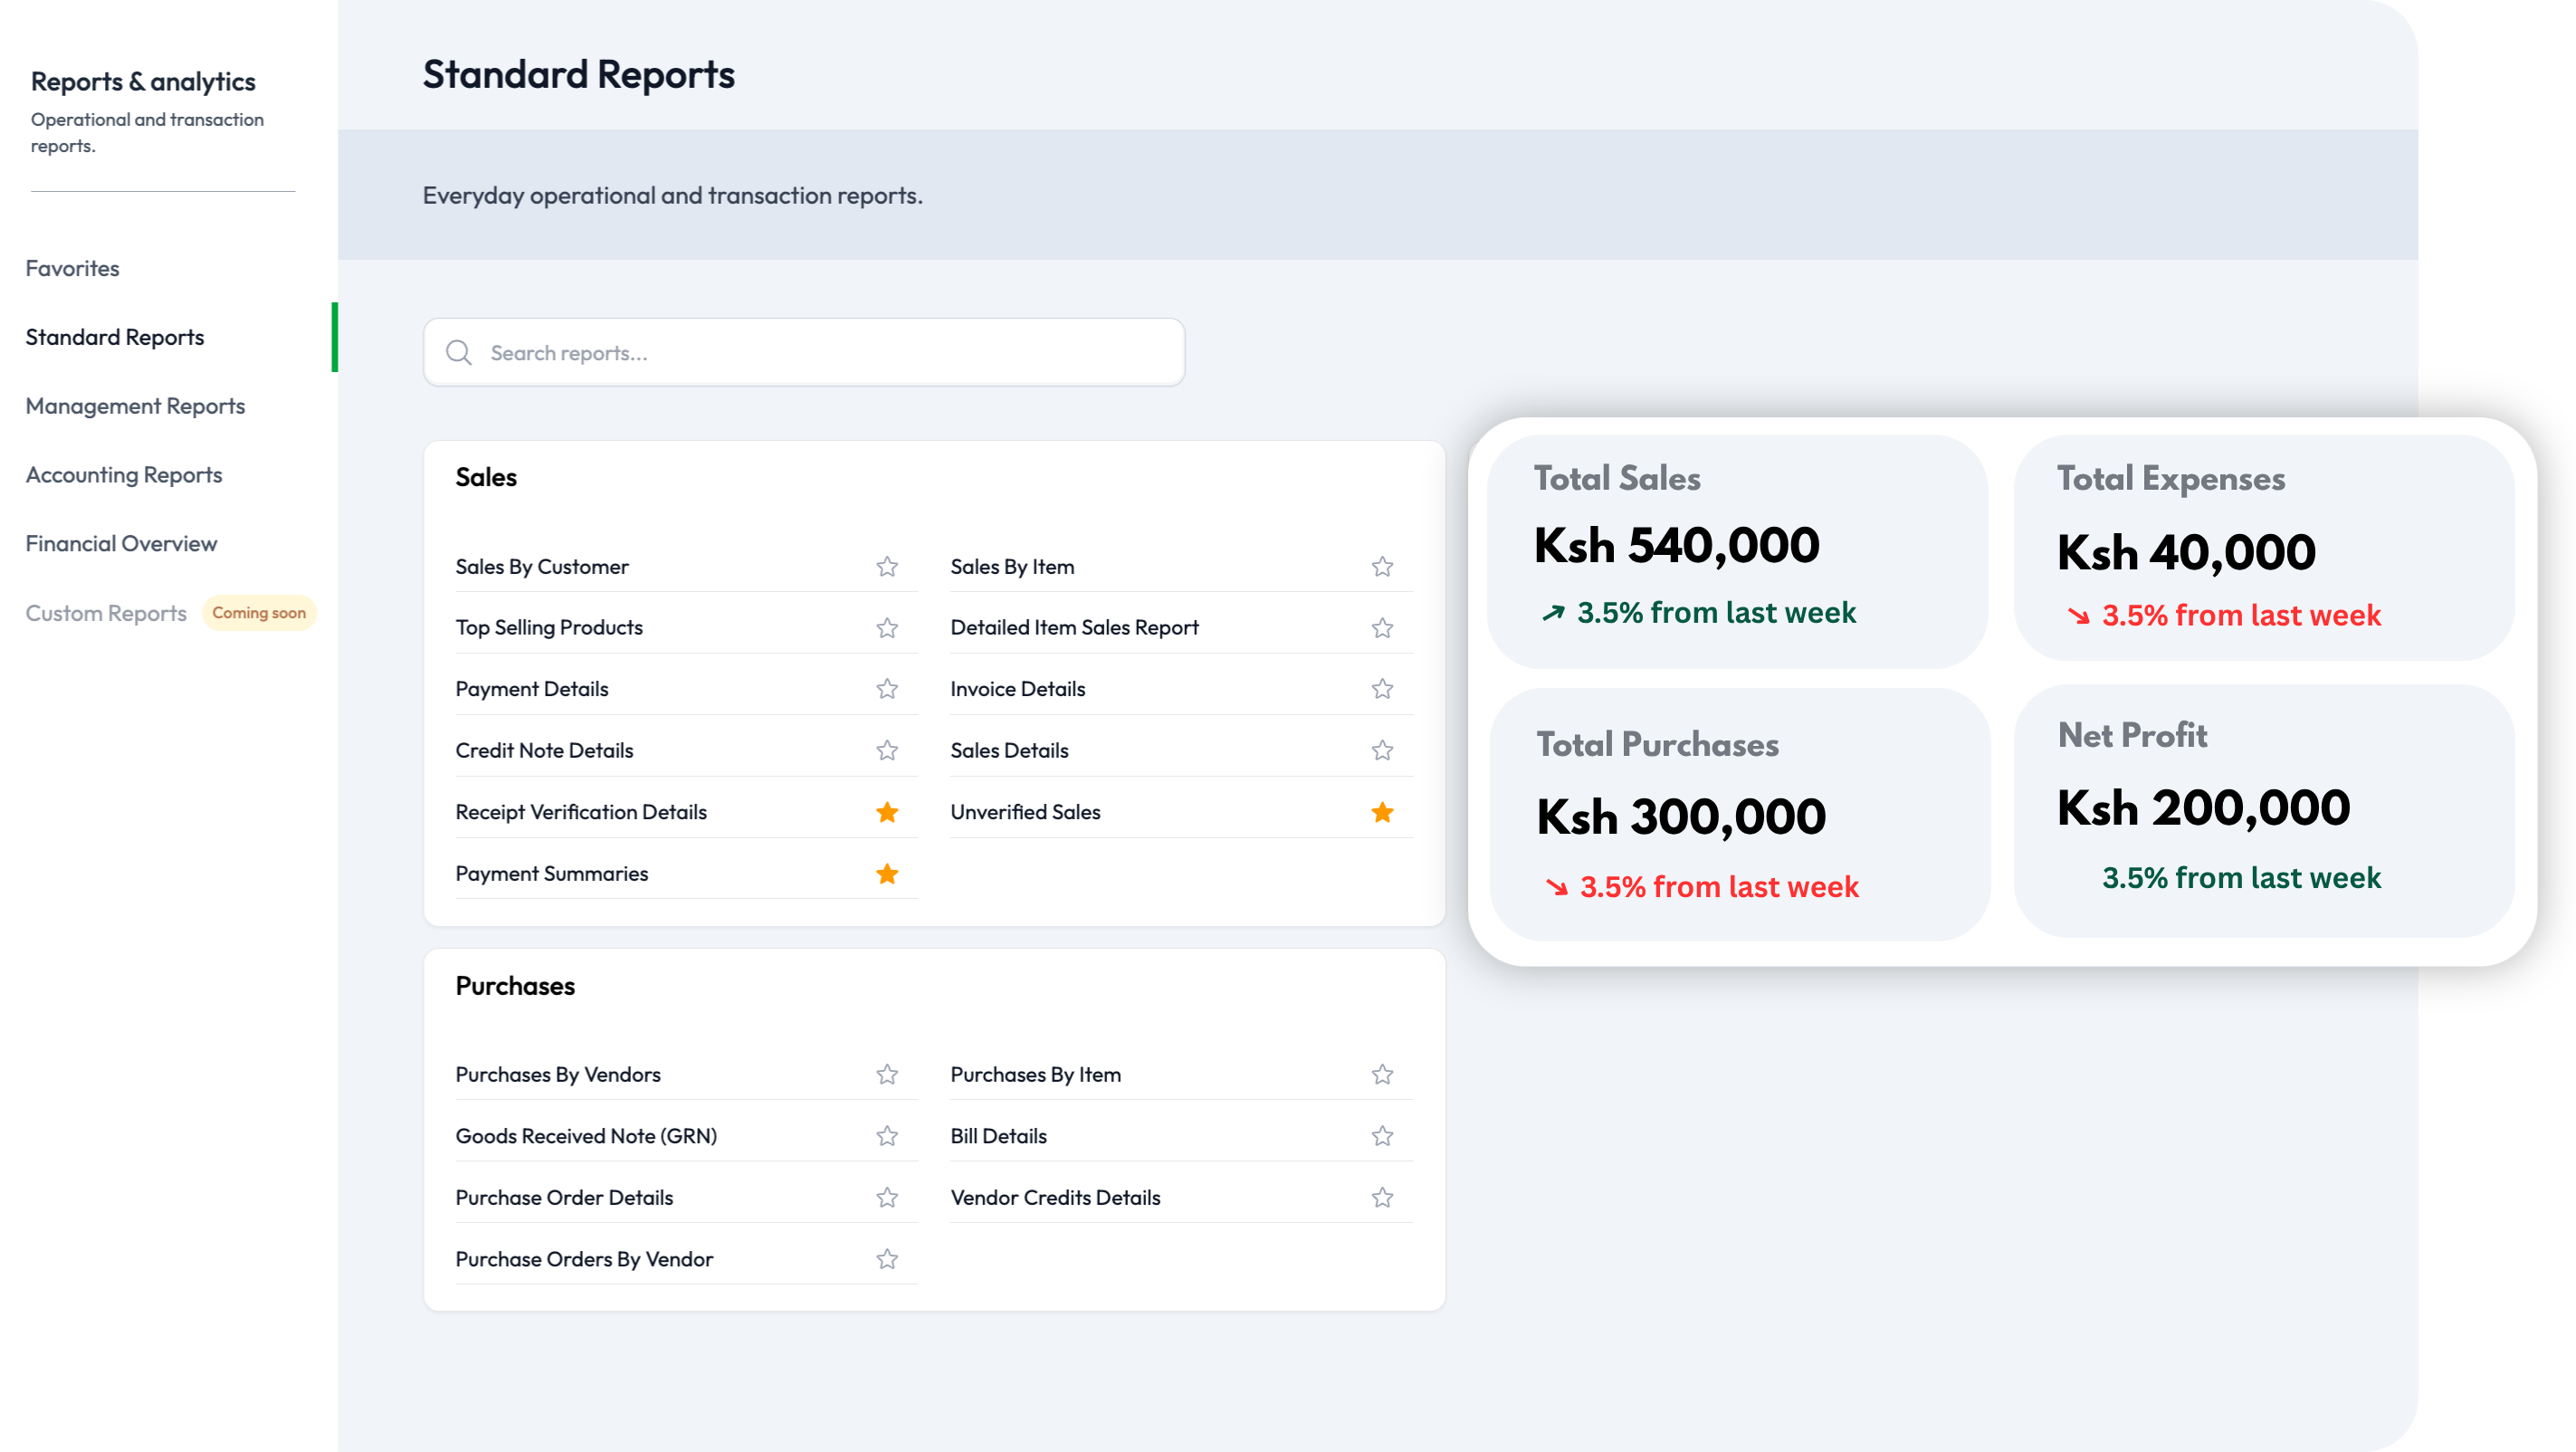Viewport: 2576px width, 1452px height.
Task: Open the Sales By Customer report
Action: point(542,567)
